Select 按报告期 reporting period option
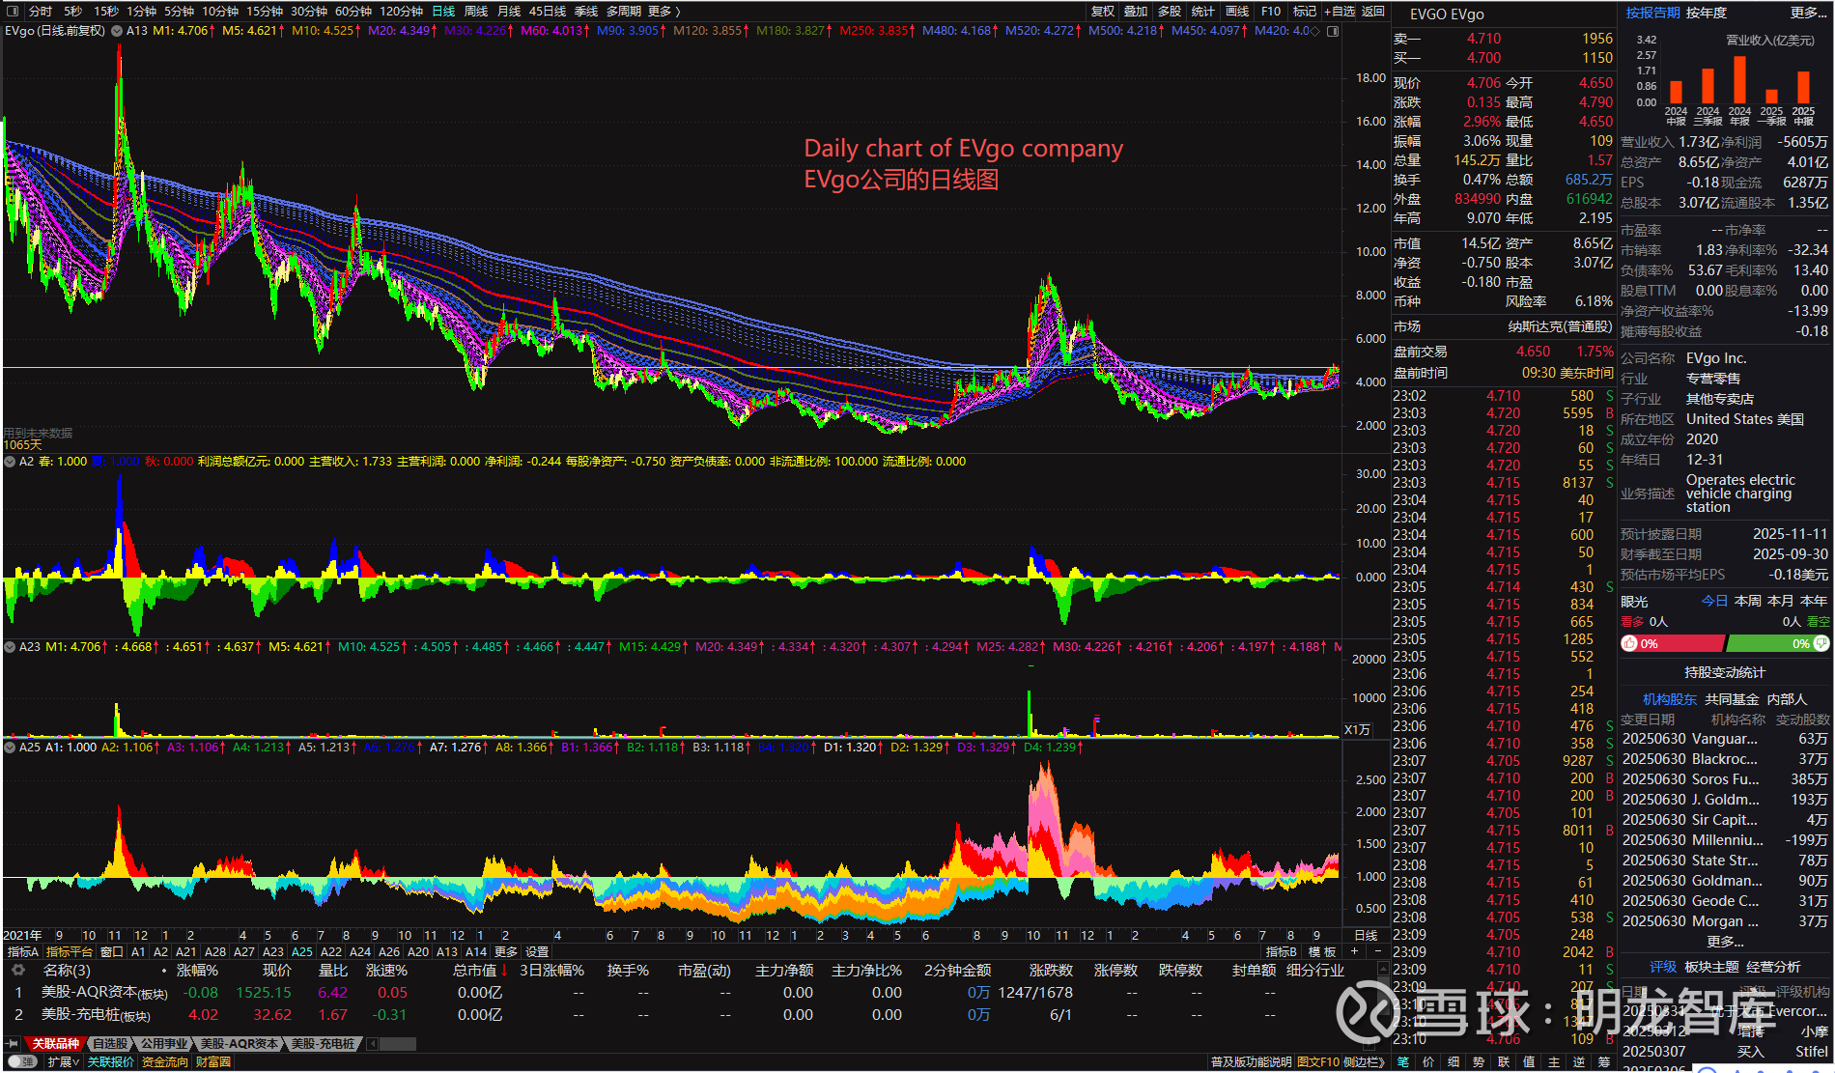 [1652, 13]
